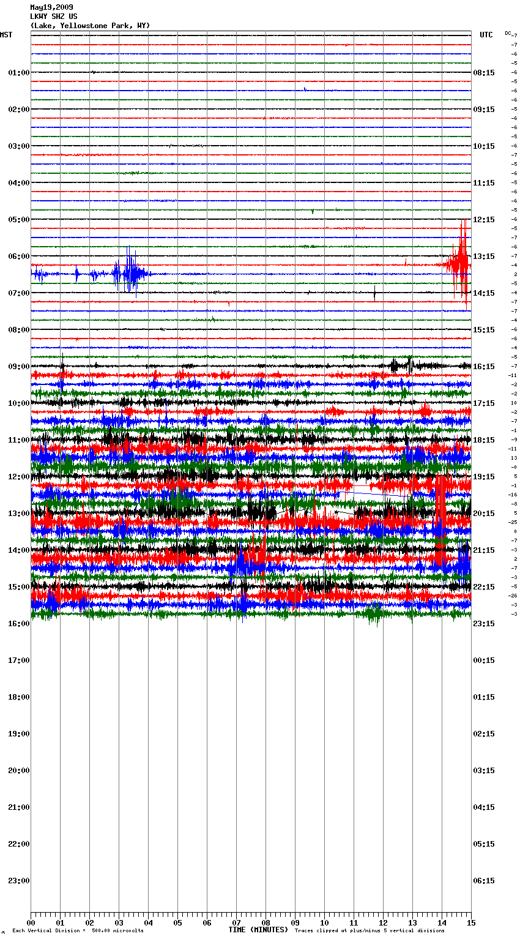This screenshot has width=520, height=939.
Task: Click the DC offset value "-25"
Action: [x=513, y=523]
